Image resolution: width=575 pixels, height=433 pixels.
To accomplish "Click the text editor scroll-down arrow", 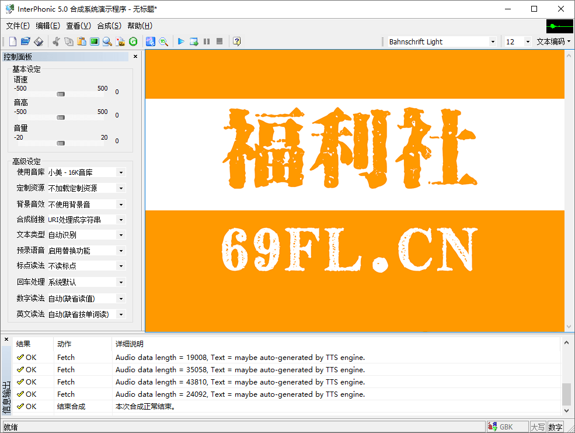I will [569, 327].
